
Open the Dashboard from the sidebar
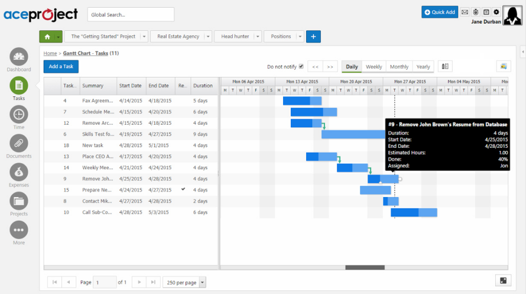[19, 57]
